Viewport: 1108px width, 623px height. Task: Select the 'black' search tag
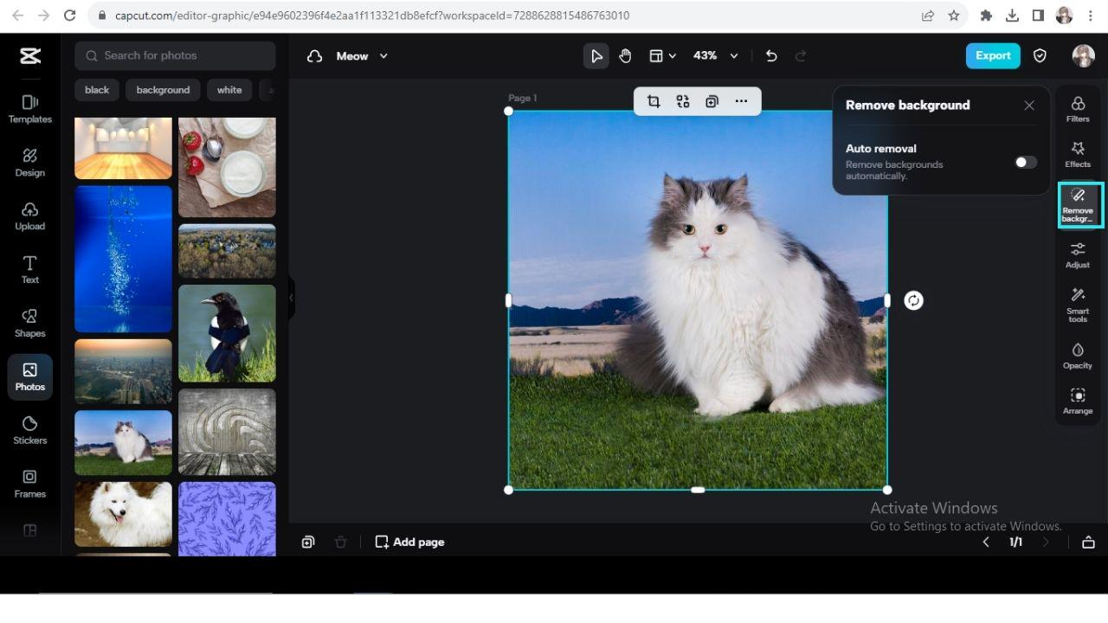tap(97, 90)
